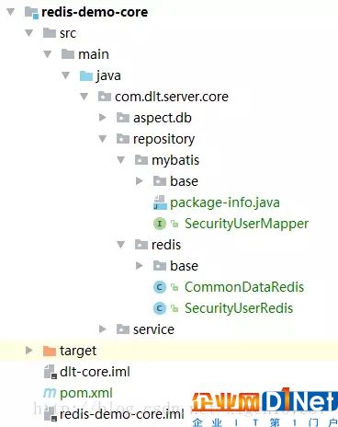Select the com.dlt.server.core package
Viewport: 338px width, 427px height.
(x=172, y=97)
